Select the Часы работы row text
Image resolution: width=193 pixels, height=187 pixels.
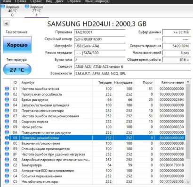pos(32,127)
